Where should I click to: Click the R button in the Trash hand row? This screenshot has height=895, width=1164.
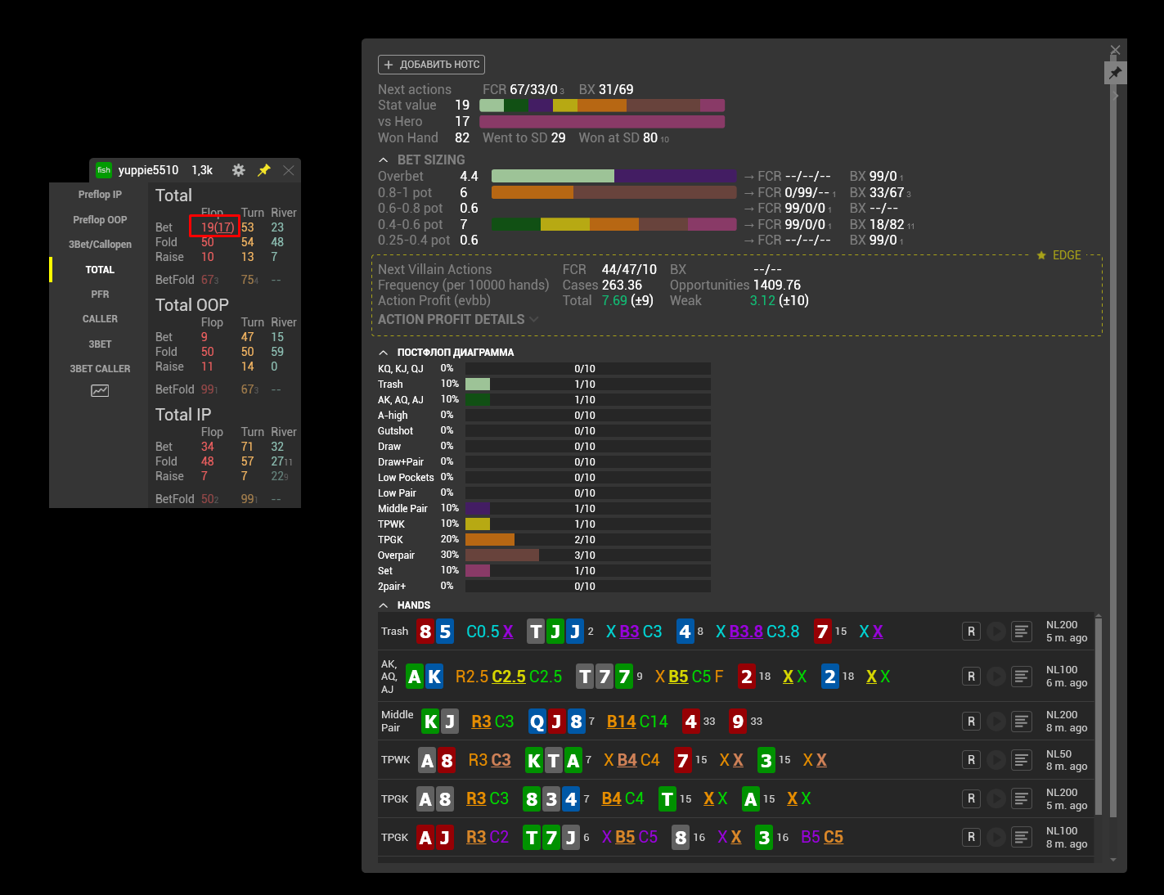(x=971, y=632)
